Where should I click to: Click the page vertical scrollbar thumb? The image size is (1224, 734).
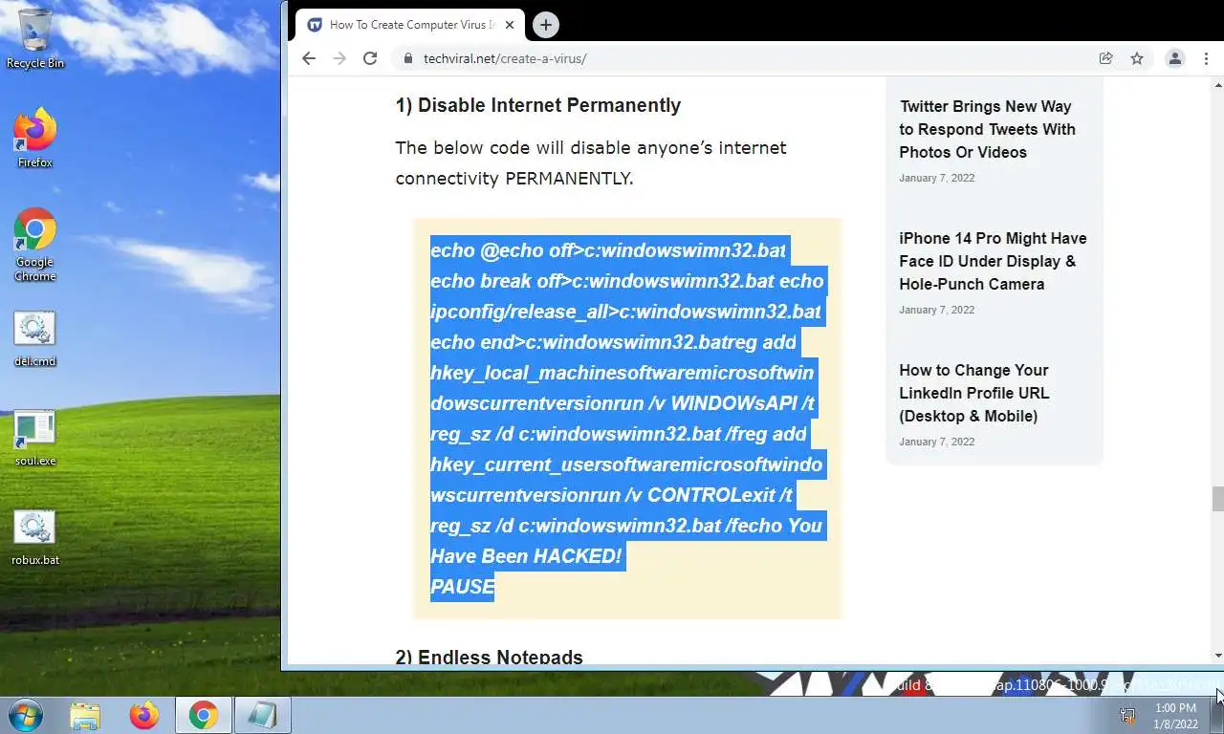point(1217,500)
